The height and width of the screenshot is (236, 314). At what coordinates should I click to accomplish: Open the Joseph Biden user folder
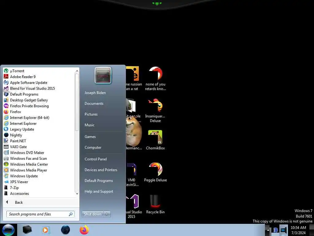point(95,93)
